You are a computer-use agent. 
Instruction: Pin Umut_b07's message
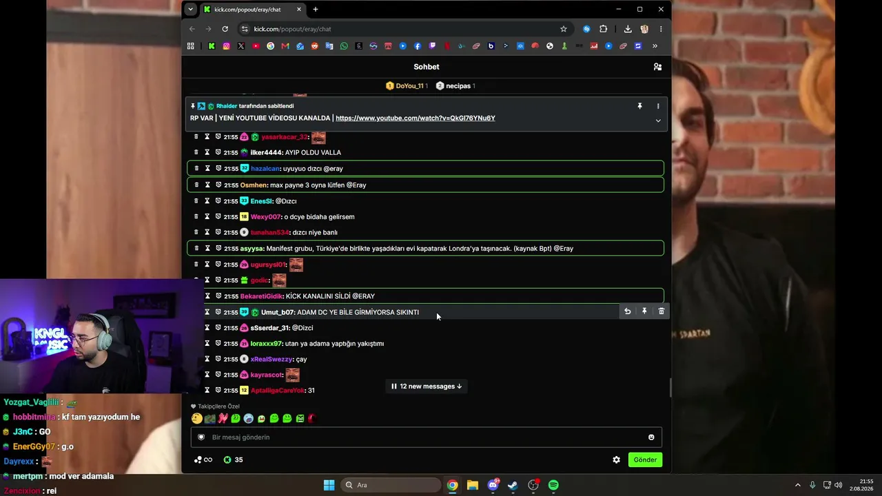point(644,311)
